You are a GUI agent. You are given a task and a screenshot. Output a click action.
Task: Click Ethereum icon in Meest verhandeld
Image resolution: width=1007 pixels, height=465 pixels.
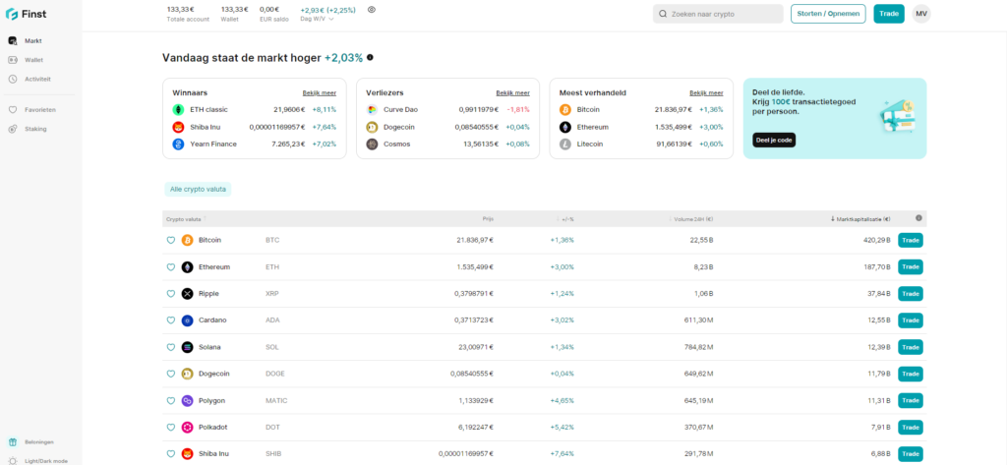(x=565, y=127)
